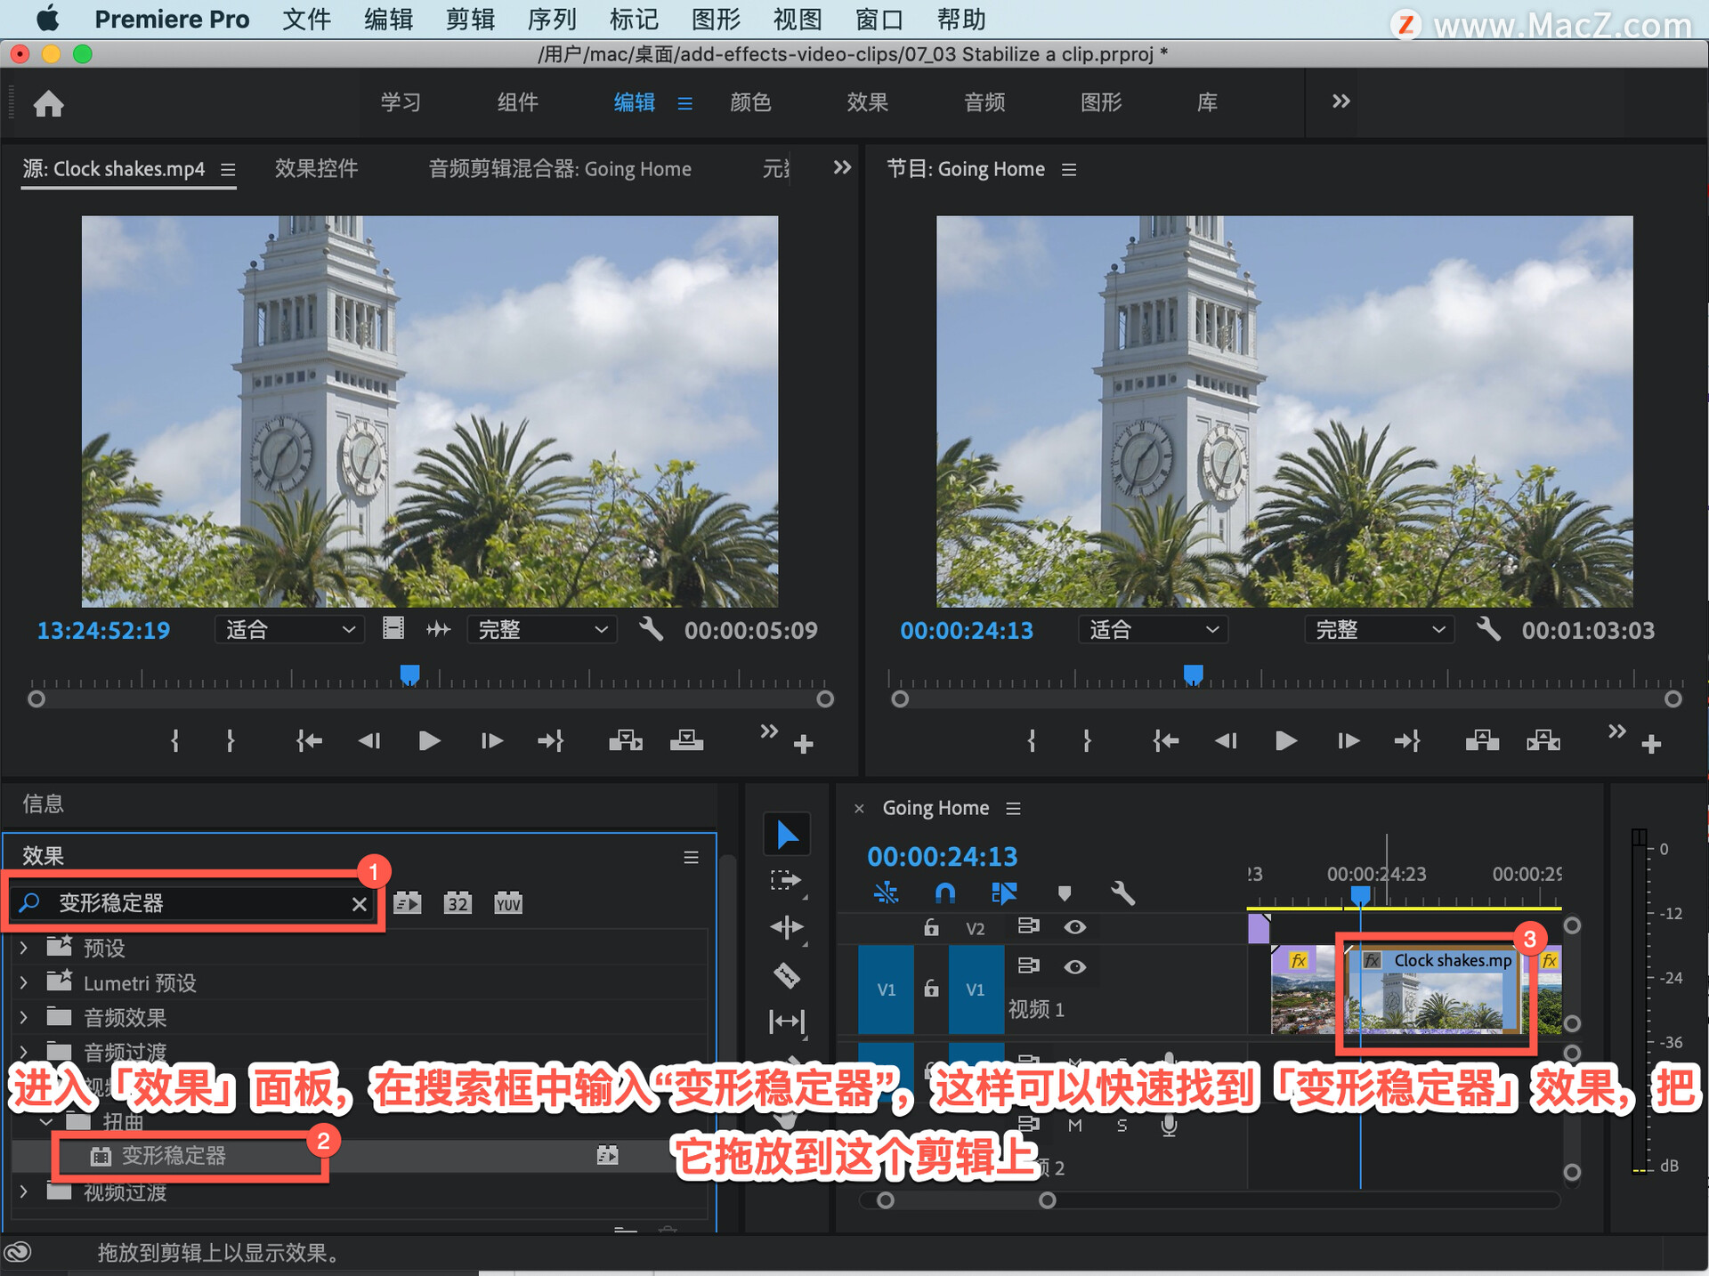Select the Selection tool in the tools panel

(x=787, y=834)
